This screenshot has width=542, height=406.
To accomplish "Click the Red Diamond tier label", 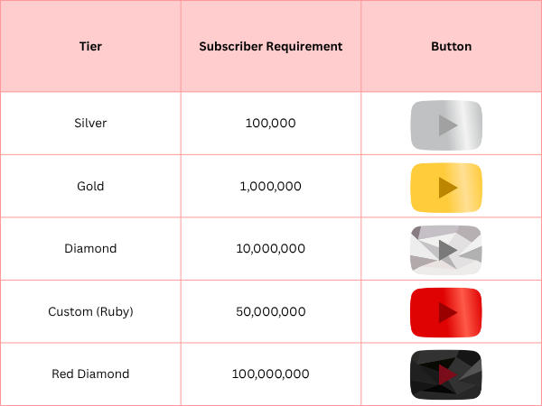I will [x=90, y=374].
